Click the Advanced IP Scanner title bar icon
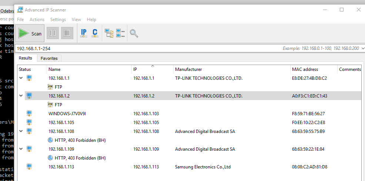The image size is (365, 181). pyautogui.click(x=20, y=10)
